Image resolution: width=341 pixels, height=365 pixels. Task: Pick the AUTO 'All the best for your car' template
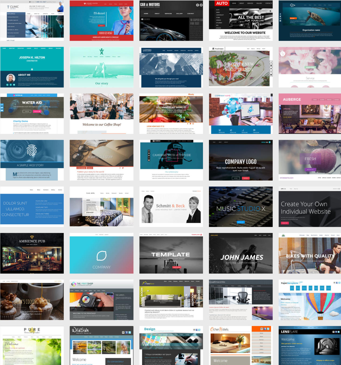click(x=241, y=21)
